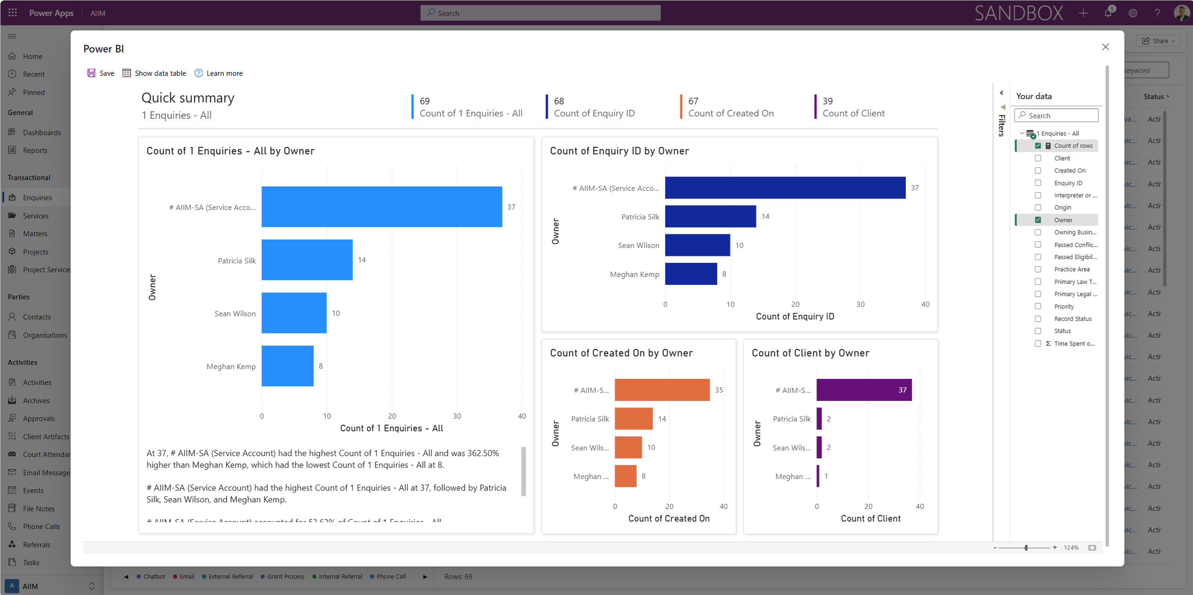Open Reports in left navigation
Viewport: 1193px width, 595px height.
pyautogui.click(x=35, y=150)
